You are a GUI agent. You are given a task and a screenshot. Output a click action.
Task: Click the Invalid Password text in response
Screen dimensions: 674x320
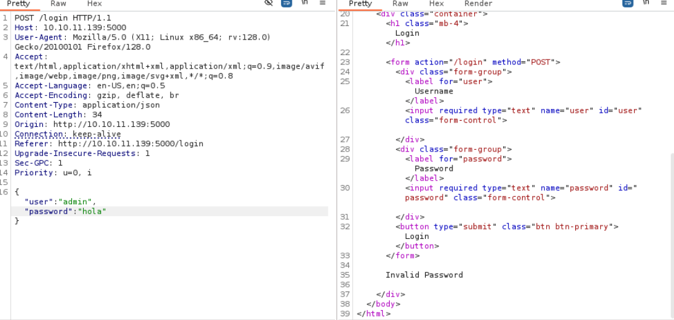tap(425, 275)
